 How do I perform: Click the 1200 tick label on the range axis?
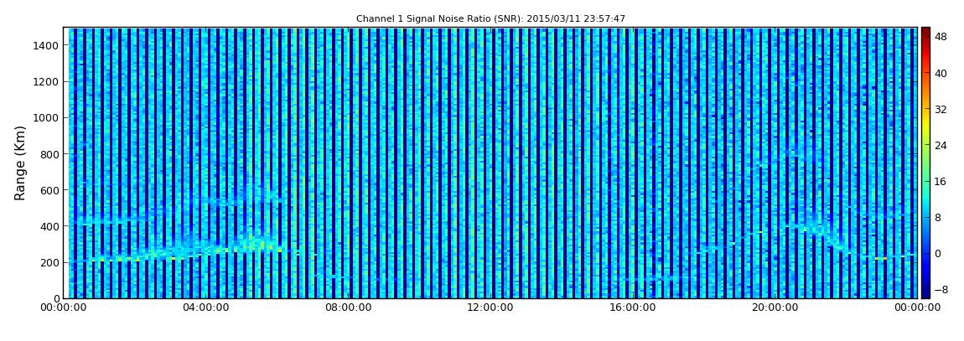47,82
